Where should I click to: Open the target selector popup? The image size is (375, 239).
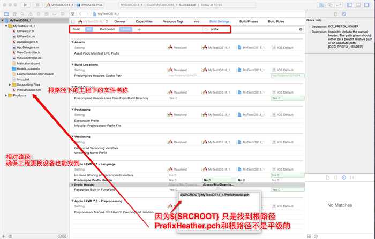tap(93, 21)
